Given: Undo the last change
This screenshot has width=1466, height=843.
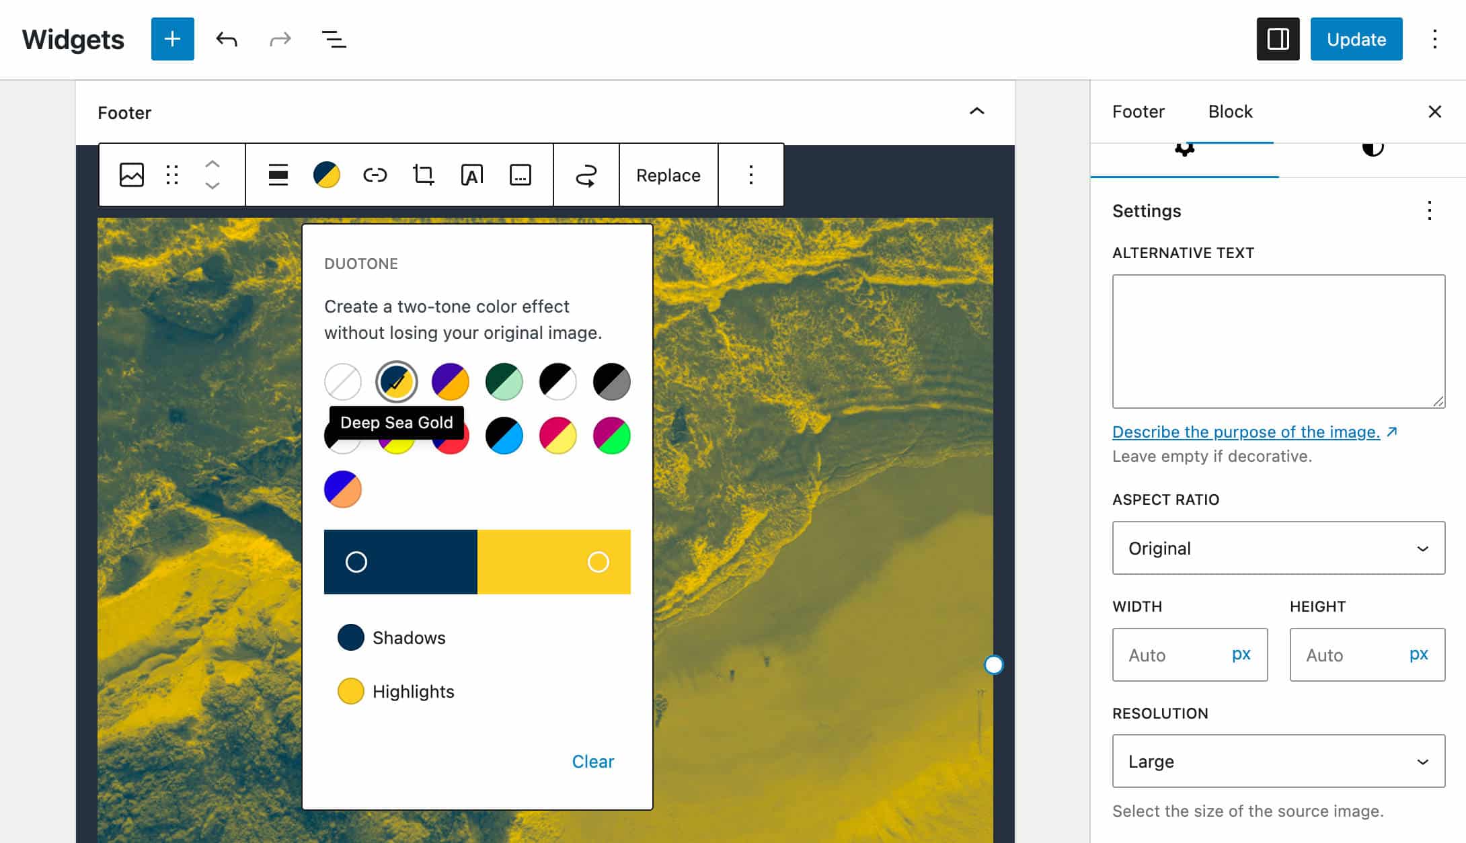Looking at the screenshot, I should pos(227,39).
